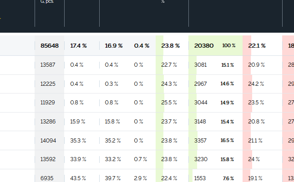
Task: Click the 0.7 % cell
Action: tap(141, 159)
